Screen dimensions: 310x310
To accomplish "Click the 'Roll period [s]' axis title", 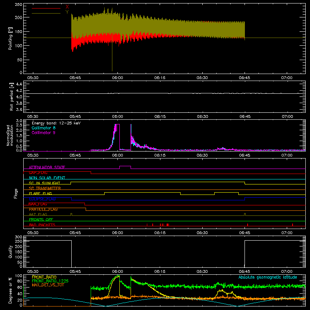I will pos(11,96).
